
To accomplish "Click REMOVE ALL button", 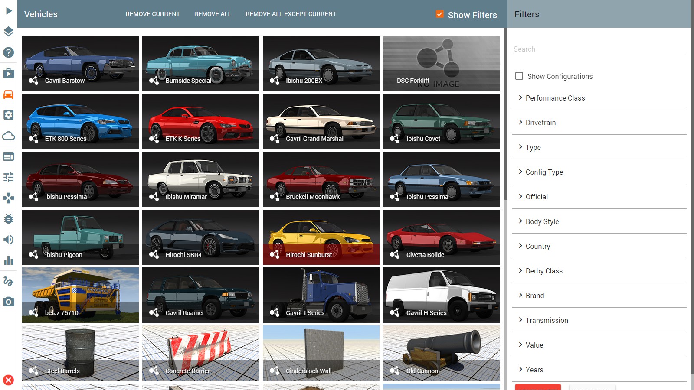I will pyautogui.click(x=213, y=14).
